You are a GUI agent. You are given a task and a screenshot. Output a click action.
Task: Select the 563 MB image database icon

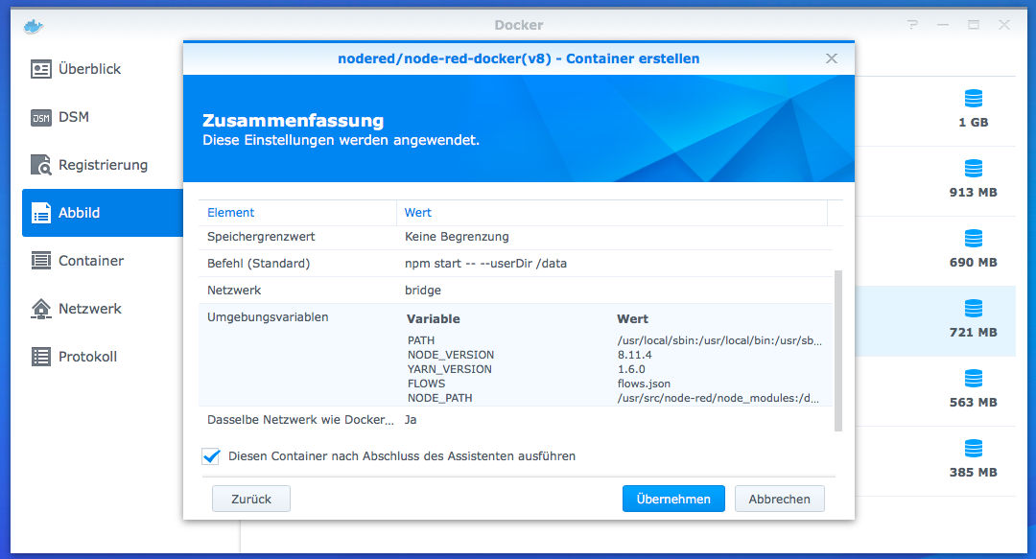[x=974, y=379]
